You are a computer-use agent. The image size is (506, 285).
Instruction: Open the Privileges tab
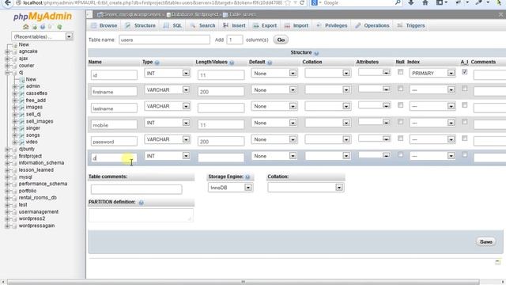coord(332,25)
